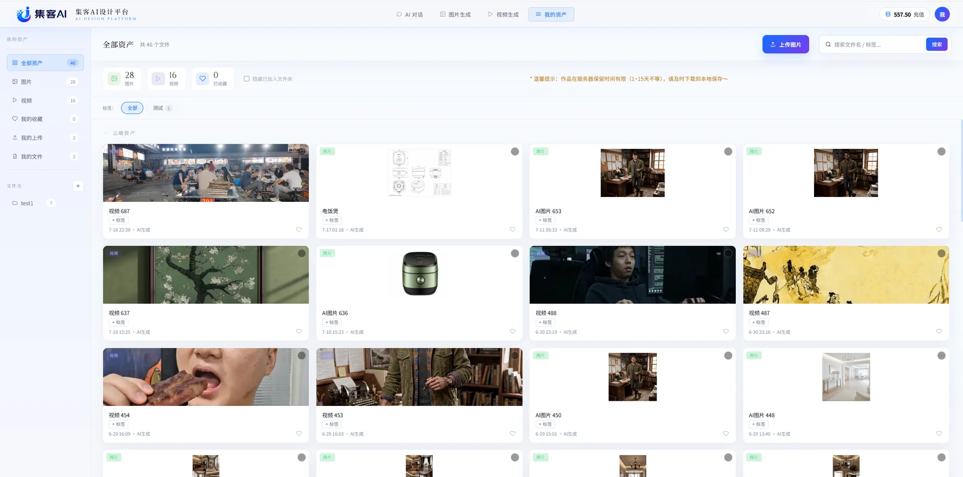The image size is (963, 477).
Task: Click the heart icon on 视频 687 card
Action: [299, 229]
